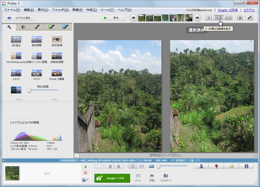
Task: Apply 自動色調整 auto color
Action: tap(57, 58)
